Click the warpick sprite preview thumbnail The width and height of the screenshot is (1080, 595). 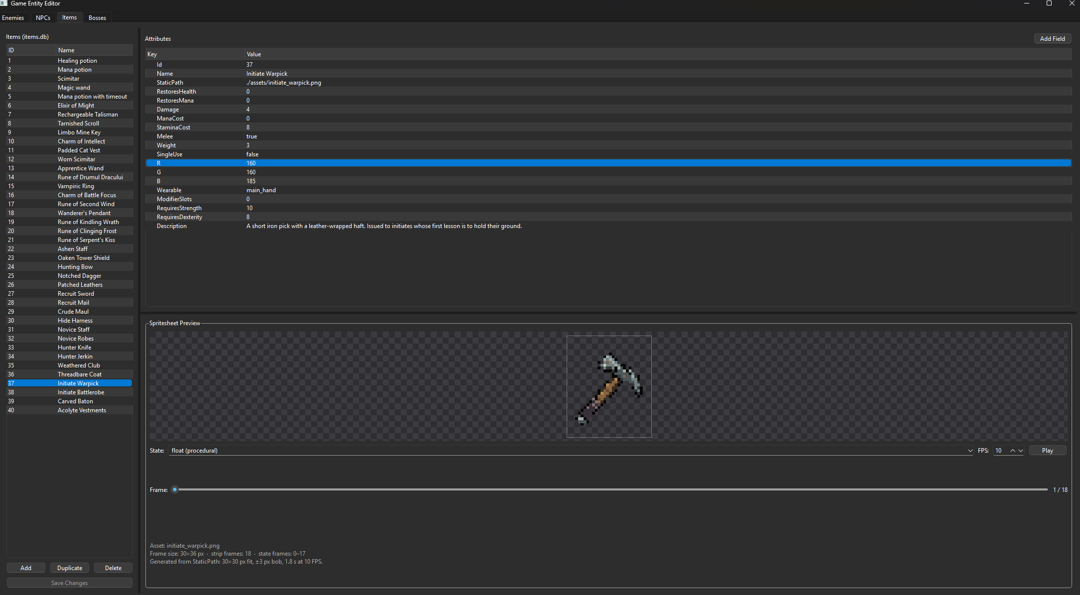tap(609, 386)
